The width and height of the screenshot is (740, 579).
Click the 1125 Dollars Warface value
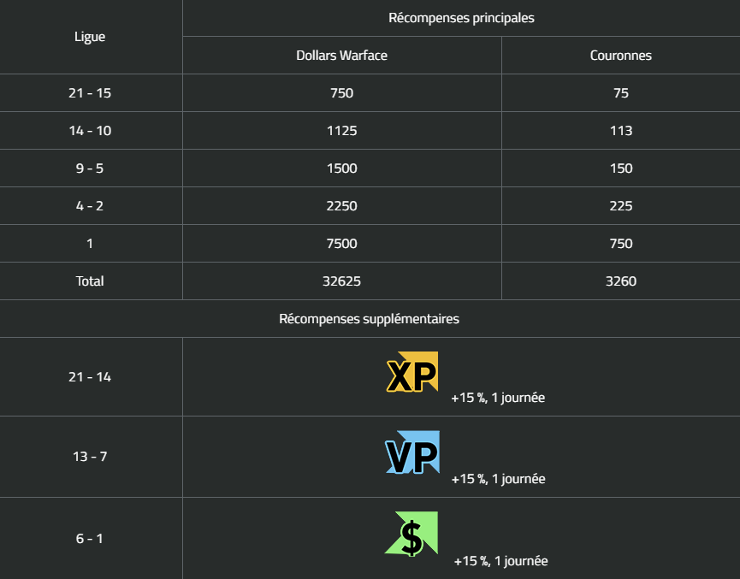pos(341,131)
